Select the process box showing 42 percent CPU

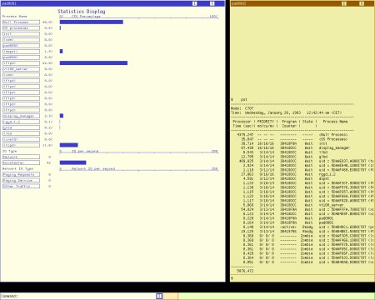coord(21,63)
